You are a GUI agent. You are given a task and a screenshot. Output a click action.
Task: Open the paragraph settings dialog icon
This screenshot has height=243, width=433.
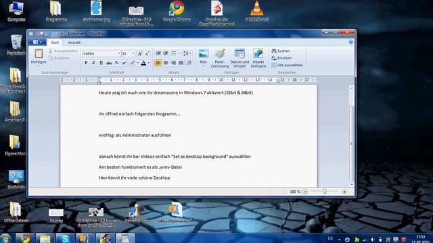click(x=189, y=63)
